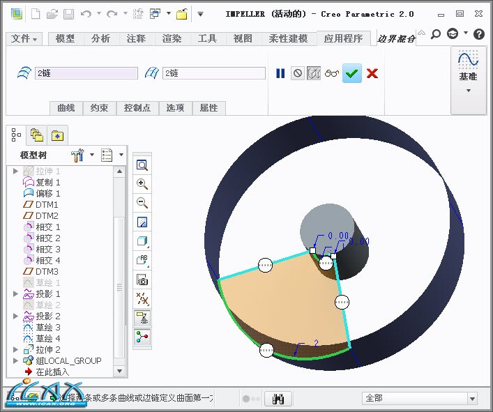Click the Save icon in the quick access toolbar
The width and height of the screenshot is (493, 412).
(x=68, y=13)
